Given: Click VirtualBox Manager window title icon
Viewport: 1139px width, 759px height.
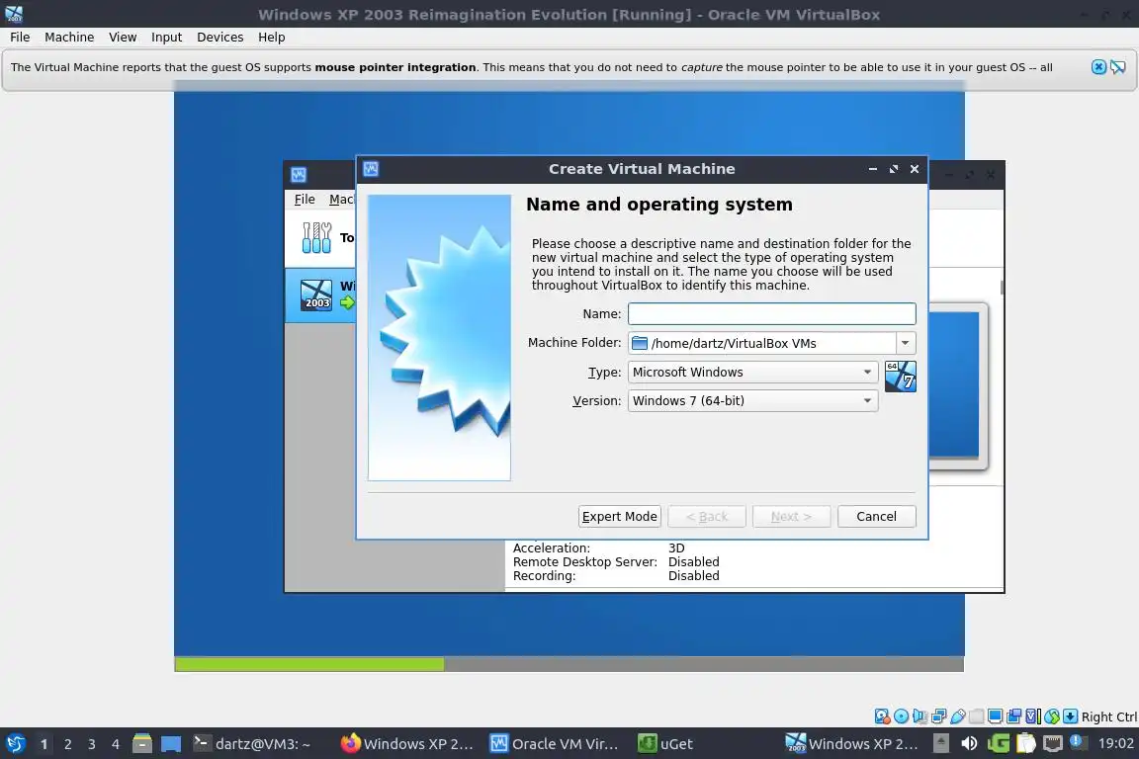Looking at the screenshot, I should pyautogui.click(x=299, y=174).
